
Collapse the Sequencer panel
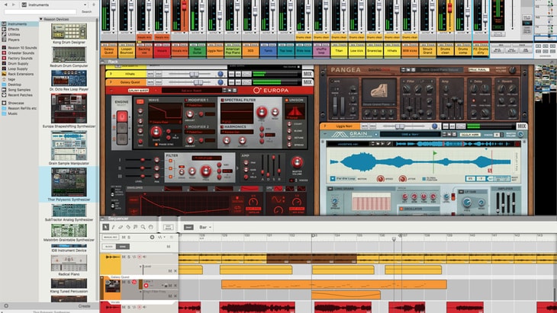point(102,219)
